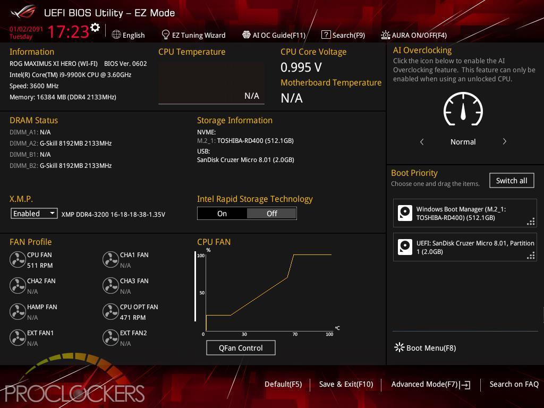
Task: Click the DIMM_A1 N/A memory entry
Action: tap(30, 132)
